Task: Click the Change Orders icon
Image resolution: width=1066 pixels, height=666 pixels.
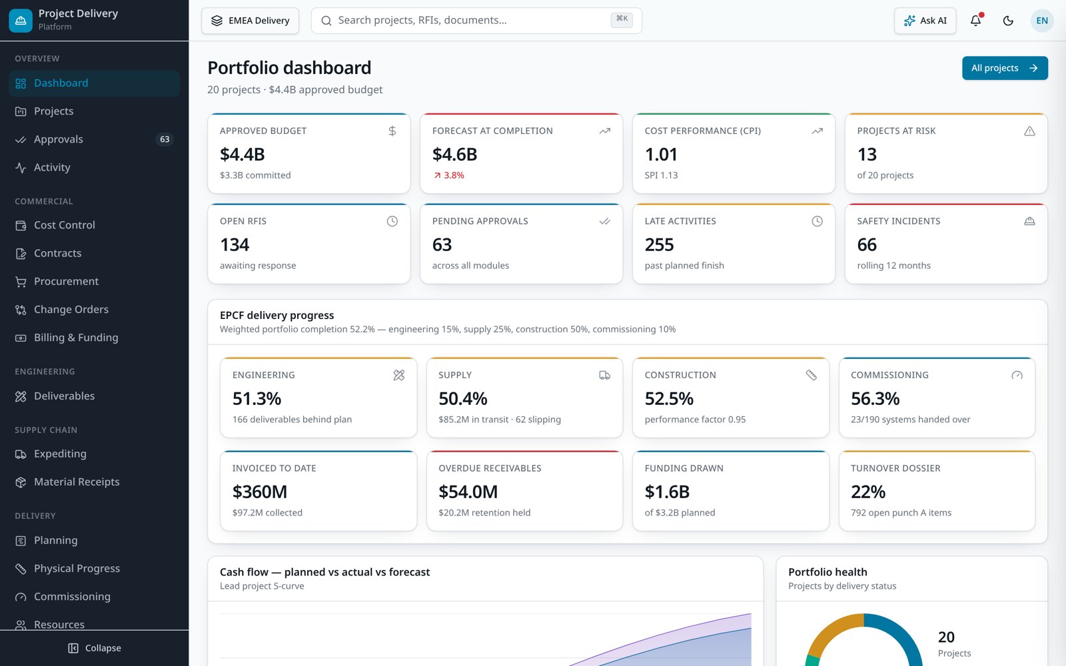Action: pyautogui.click(x=21, y=310)
